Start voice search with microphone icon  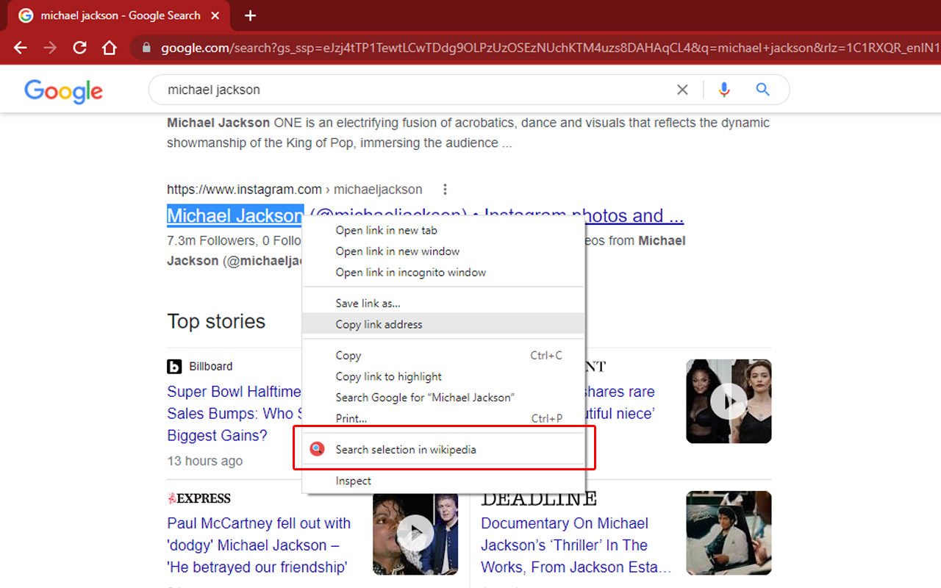click(x=724, y=90)
